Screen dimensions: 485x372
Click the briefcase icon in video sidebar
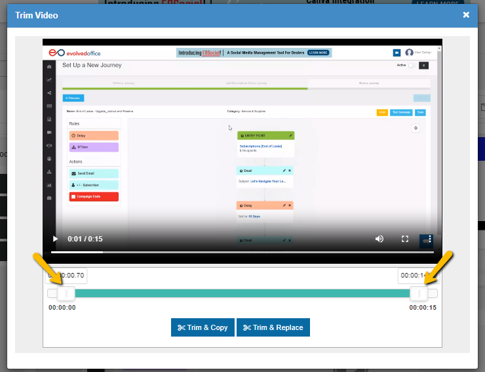pos(49,198)
